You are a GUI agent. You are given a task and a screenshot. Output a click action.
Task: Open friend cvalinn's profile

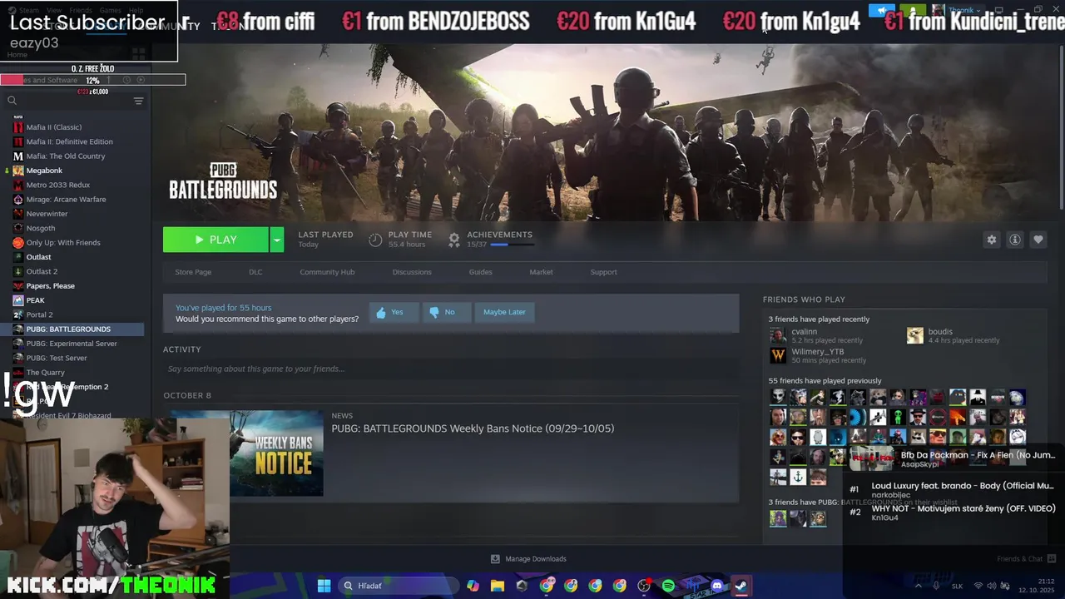(x=804, y=332)
